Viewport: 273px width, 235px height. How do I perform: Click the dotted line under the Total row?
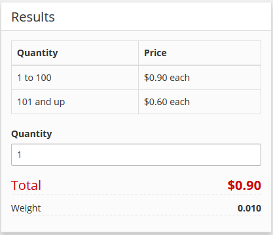[136, 195]
